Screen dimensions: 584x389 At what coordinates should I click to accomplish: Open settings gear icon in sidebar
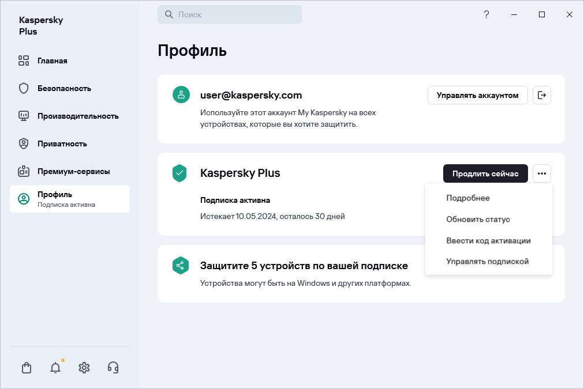(84, 368)
